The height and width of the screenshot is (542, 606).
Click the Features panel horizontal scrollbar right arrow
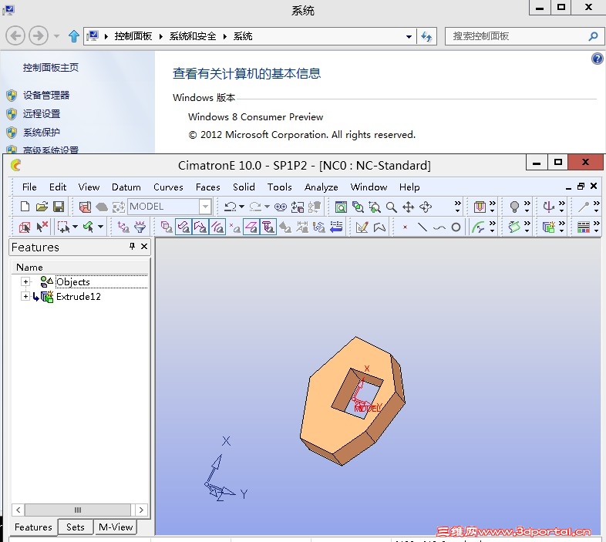click(141, 510)
